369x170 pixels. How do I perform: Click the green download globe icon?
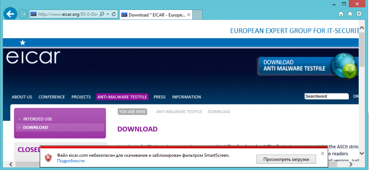click(x=345, y=66)
